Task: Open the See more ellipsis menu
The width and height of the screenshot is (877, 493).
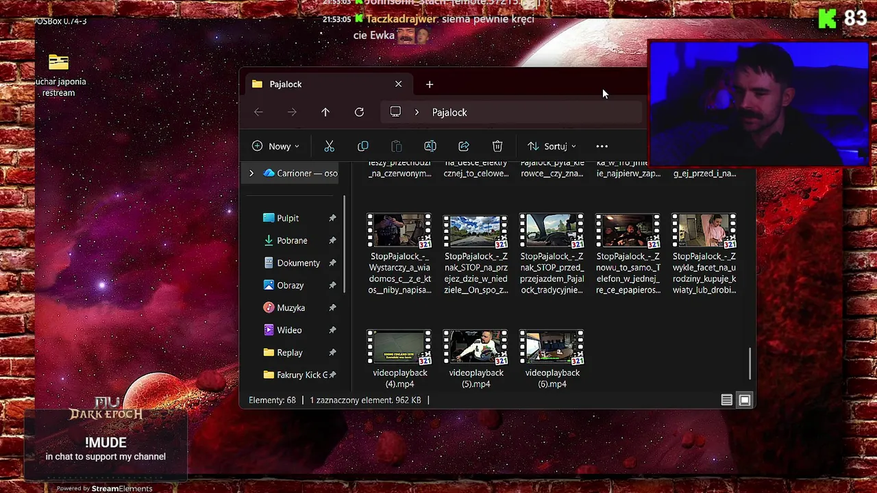Action: (602, 146)
